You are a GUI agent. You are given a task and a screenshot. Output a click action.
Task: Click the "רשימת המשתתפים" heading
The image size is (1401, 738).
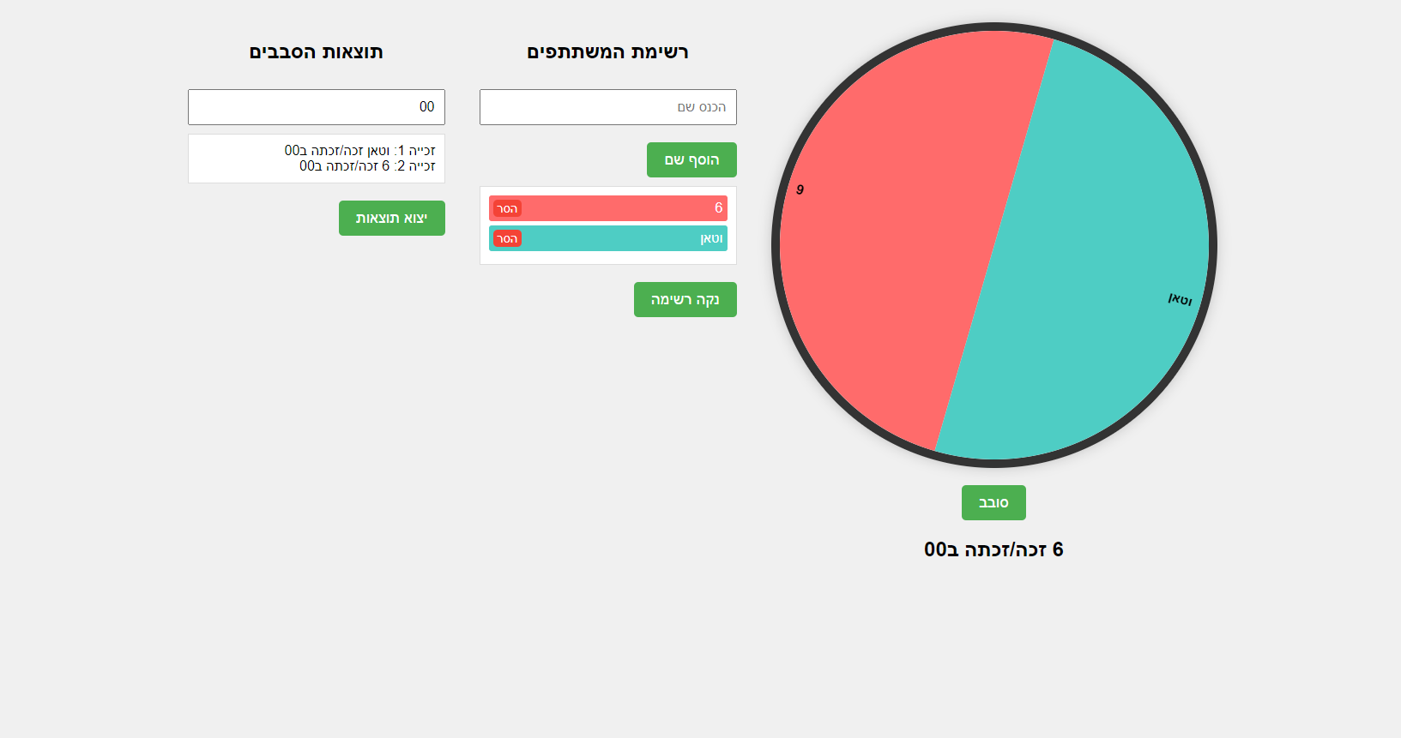tap(607, 52)
